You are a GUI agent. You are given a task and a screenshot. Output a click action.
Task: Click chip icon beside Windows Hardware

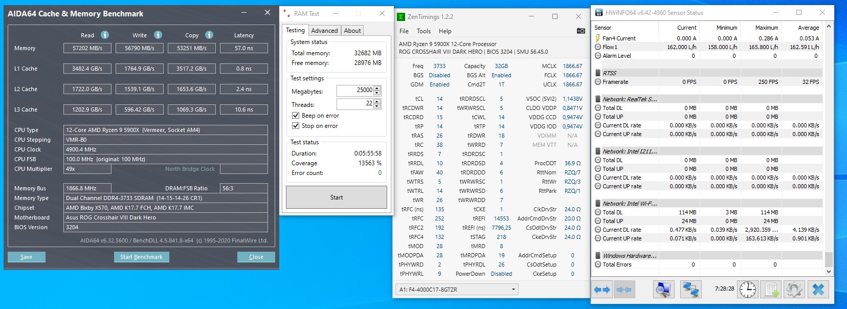coord(598,256)
